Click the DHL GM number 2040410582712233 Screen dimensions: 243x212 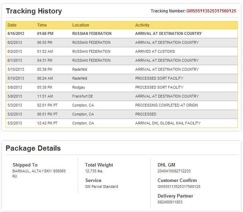coord(174,171)
